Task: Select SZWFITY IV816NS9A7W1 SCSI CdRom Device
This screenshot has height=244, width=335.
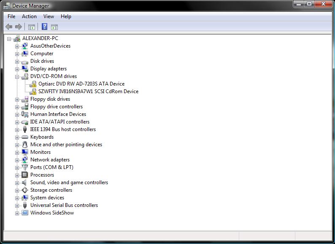Action: coord(89,91)
